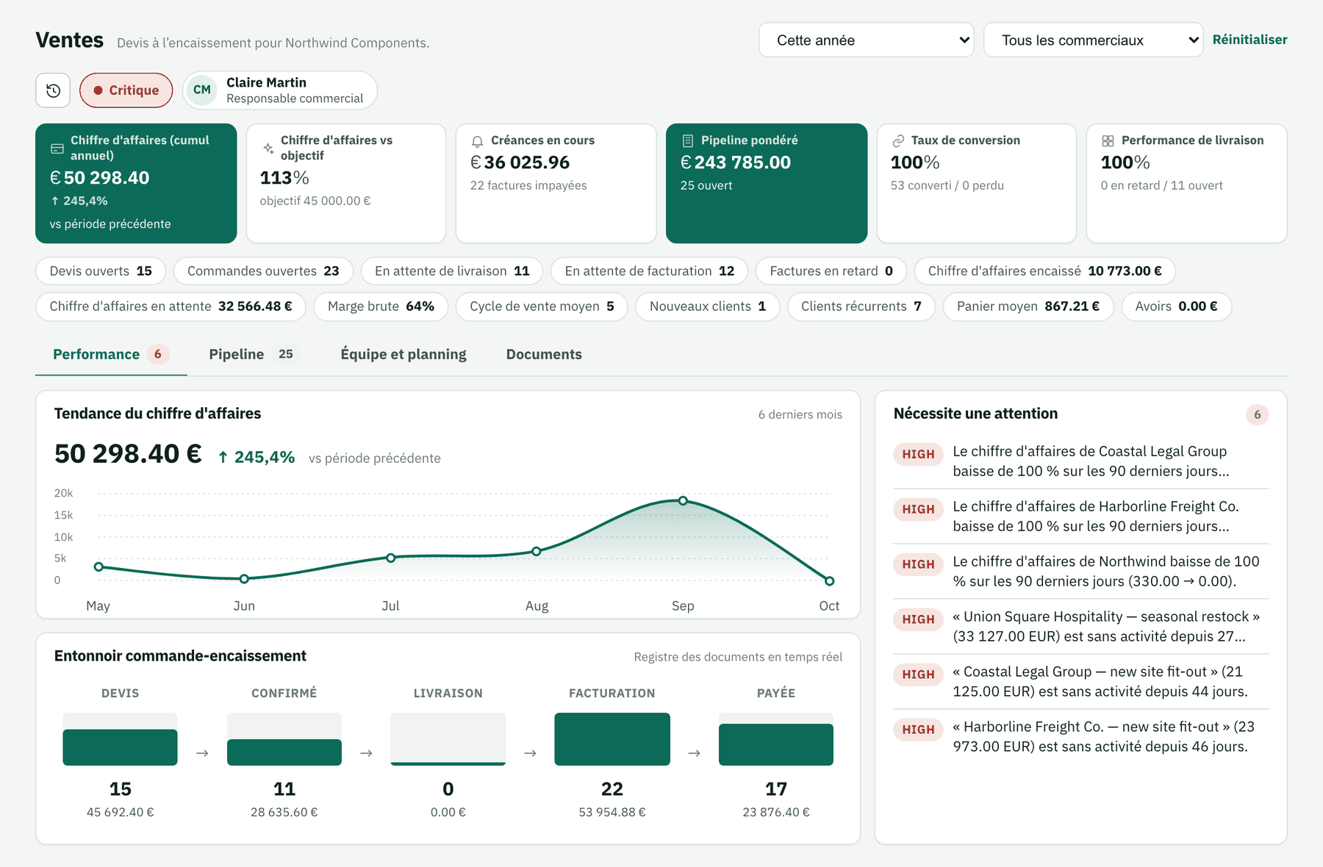Screen dimensions: 1323x867
Task: Click the sparkle icon beside Chiffre d'affaires vs objectif
Action: (x=268, y=148)
